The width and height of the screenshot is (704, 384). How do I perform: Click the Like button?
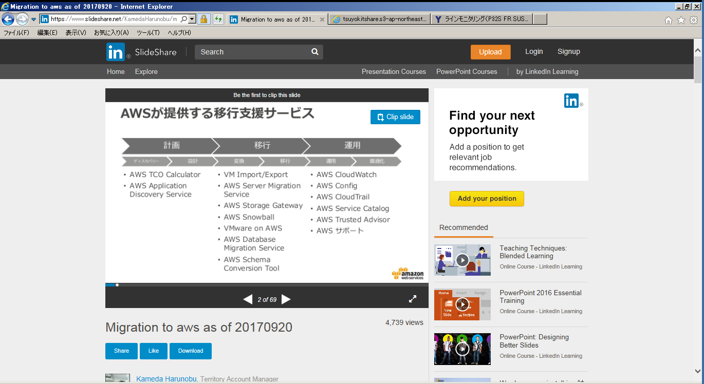tap(154, 351)
